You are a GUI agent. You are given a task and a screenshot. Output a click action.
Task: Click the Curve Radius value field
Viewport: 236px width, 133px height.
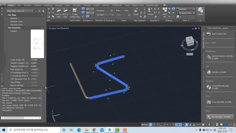pyautogui.click(x=37, y=60)
